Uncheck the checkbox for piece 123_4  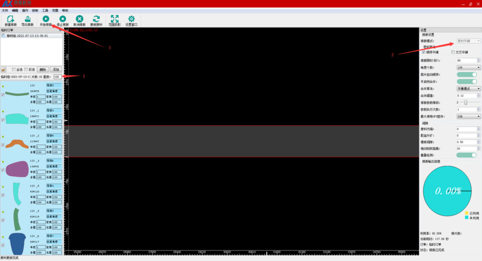3,195
